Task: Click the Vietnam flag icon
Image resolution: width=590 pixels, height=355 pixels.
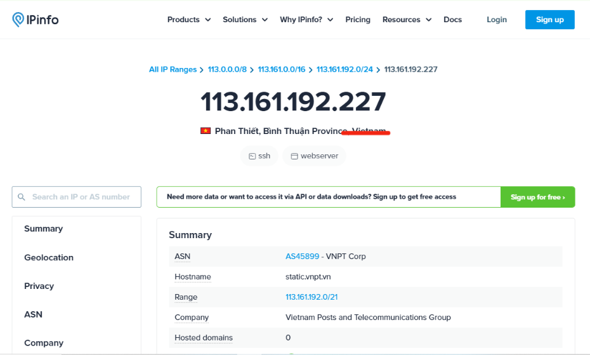Action: [x=206, y=131]
